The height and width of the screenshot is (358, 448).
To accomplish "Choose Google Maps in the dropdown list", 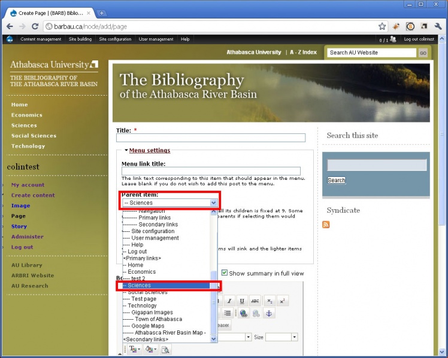I will pyautogui.click(x=148, y=326).
